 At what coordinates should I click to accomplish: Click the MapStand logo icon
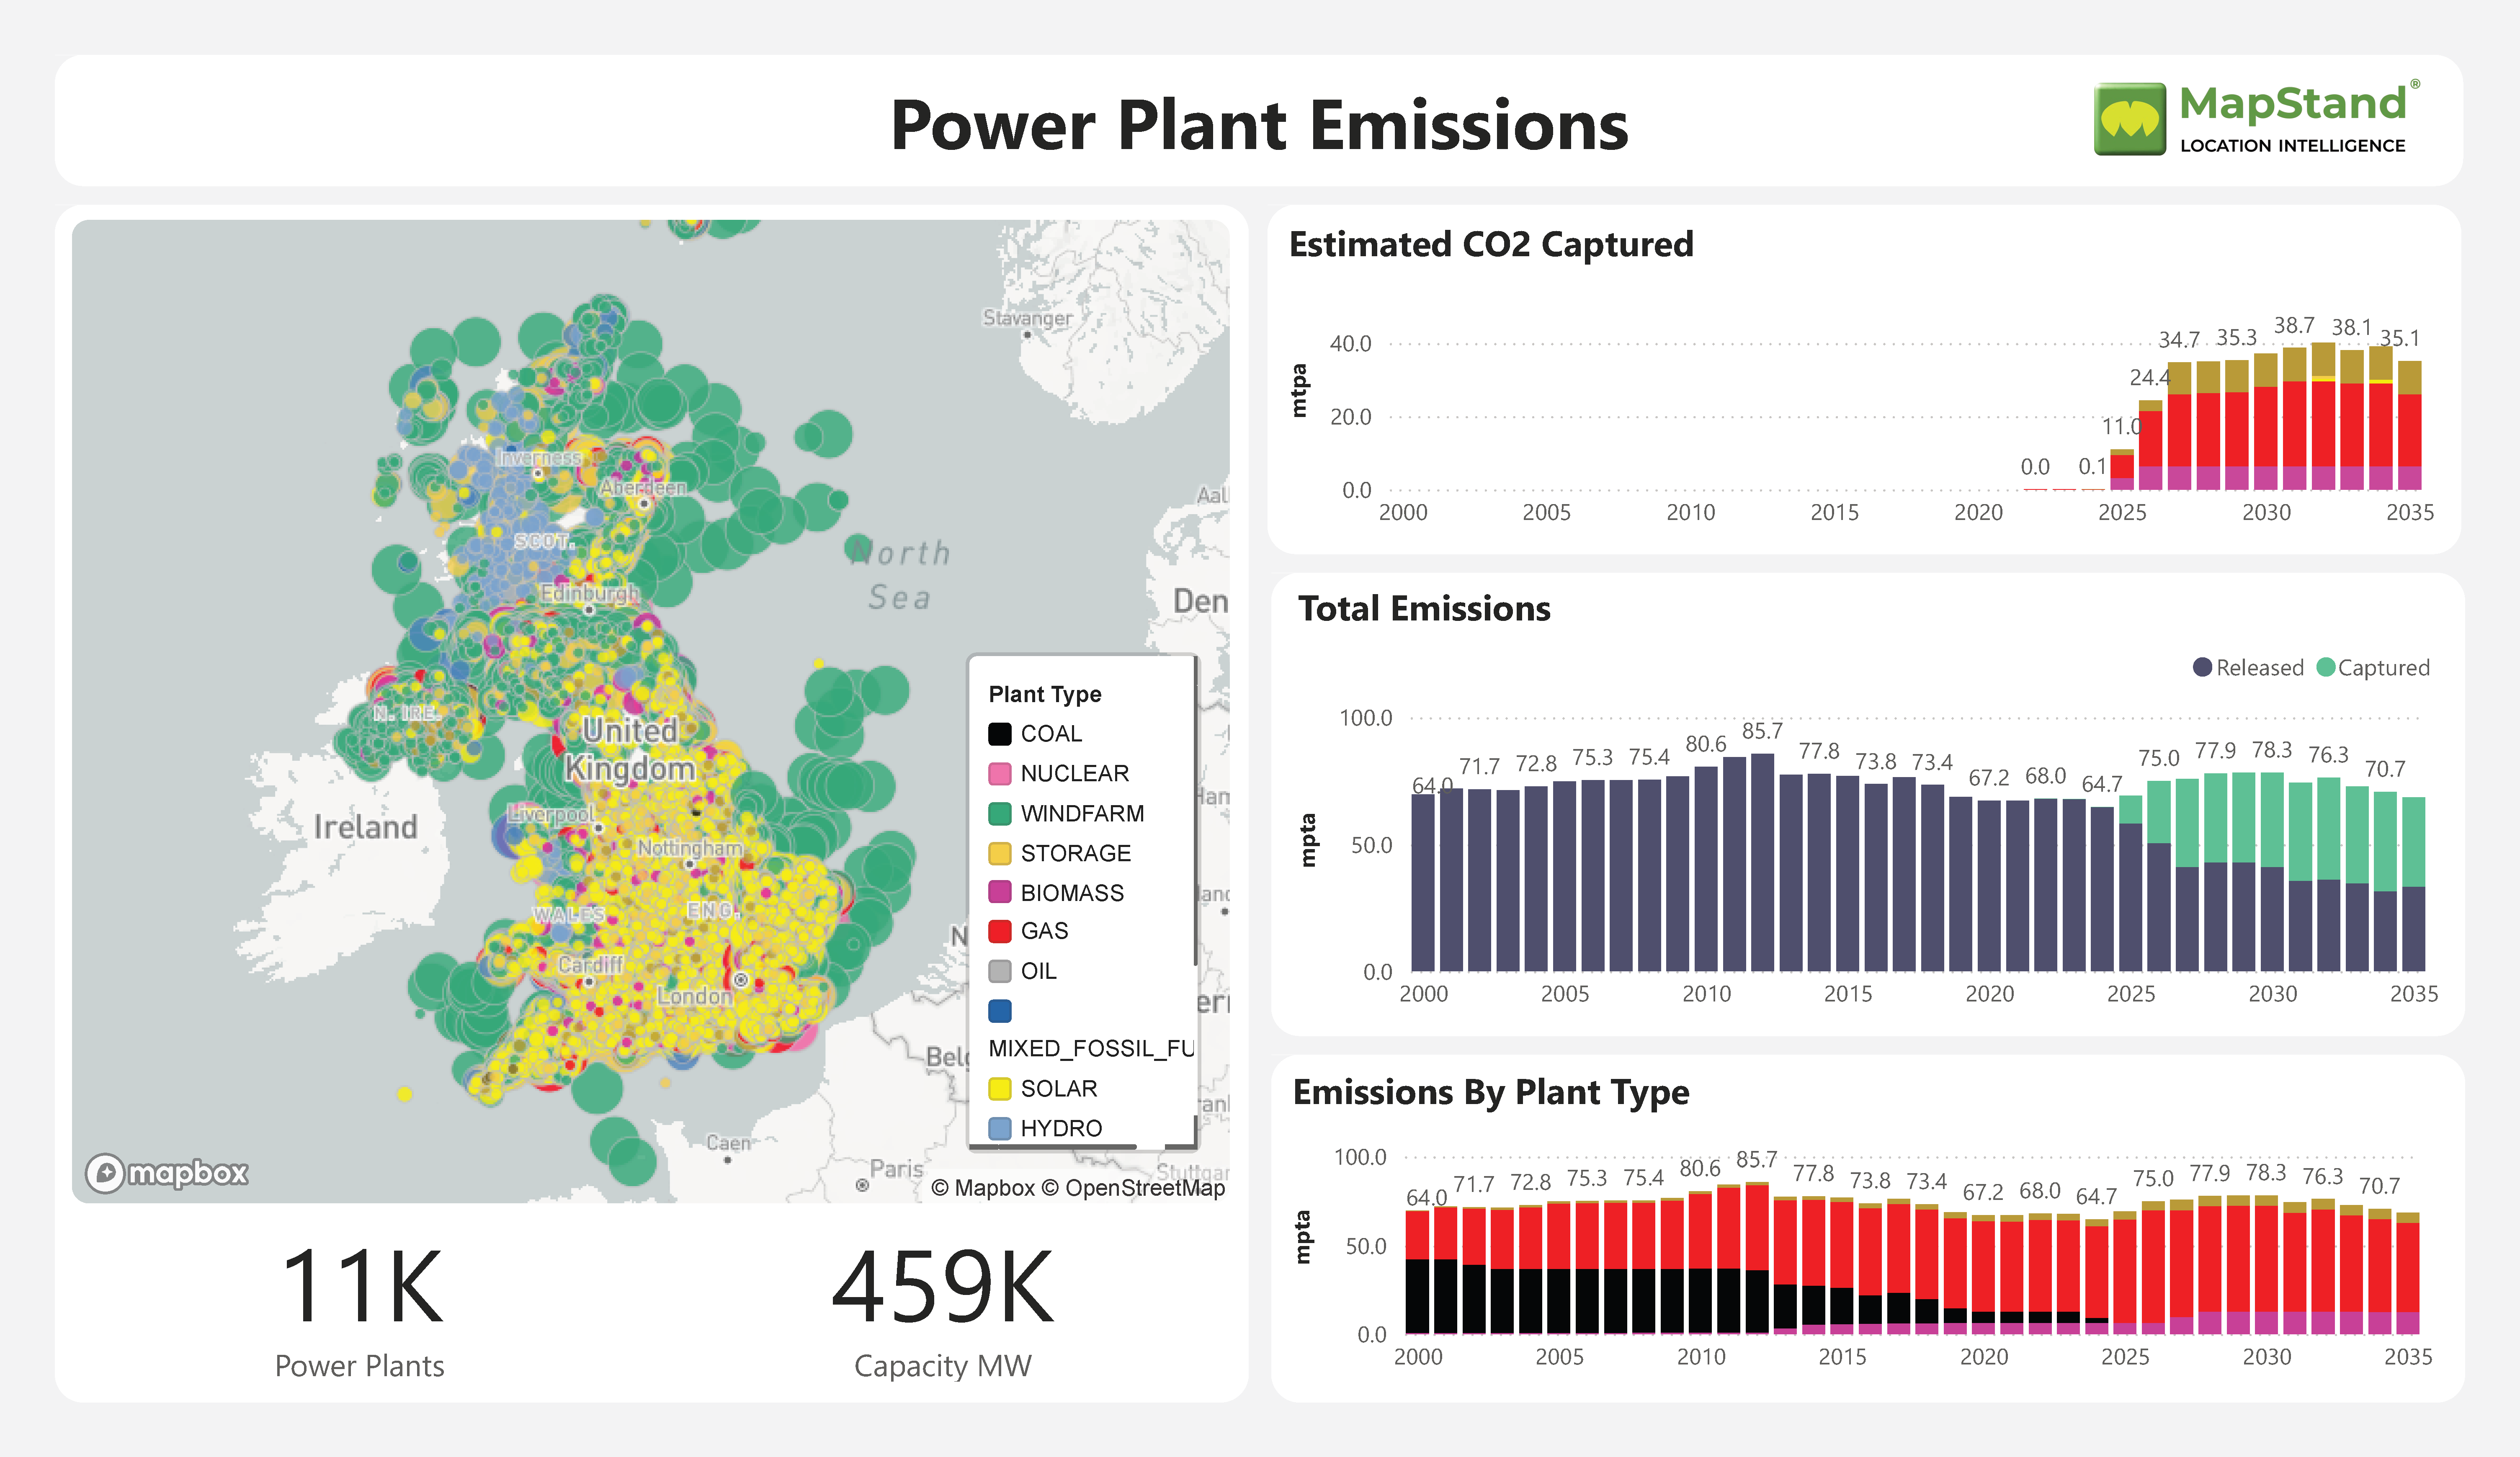[2130, 119]
